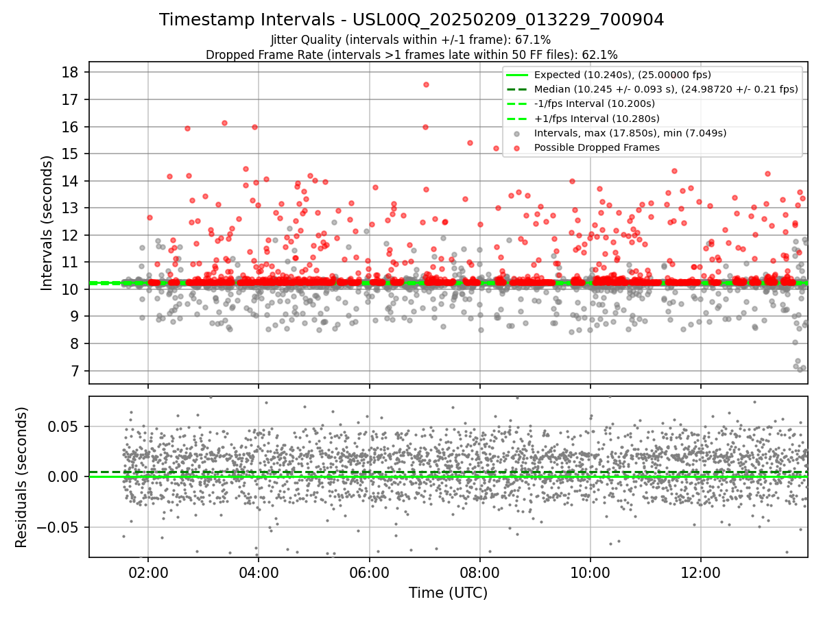Click the "12:00" time tick label
This screenshot has width=823, height=617.
700,573
